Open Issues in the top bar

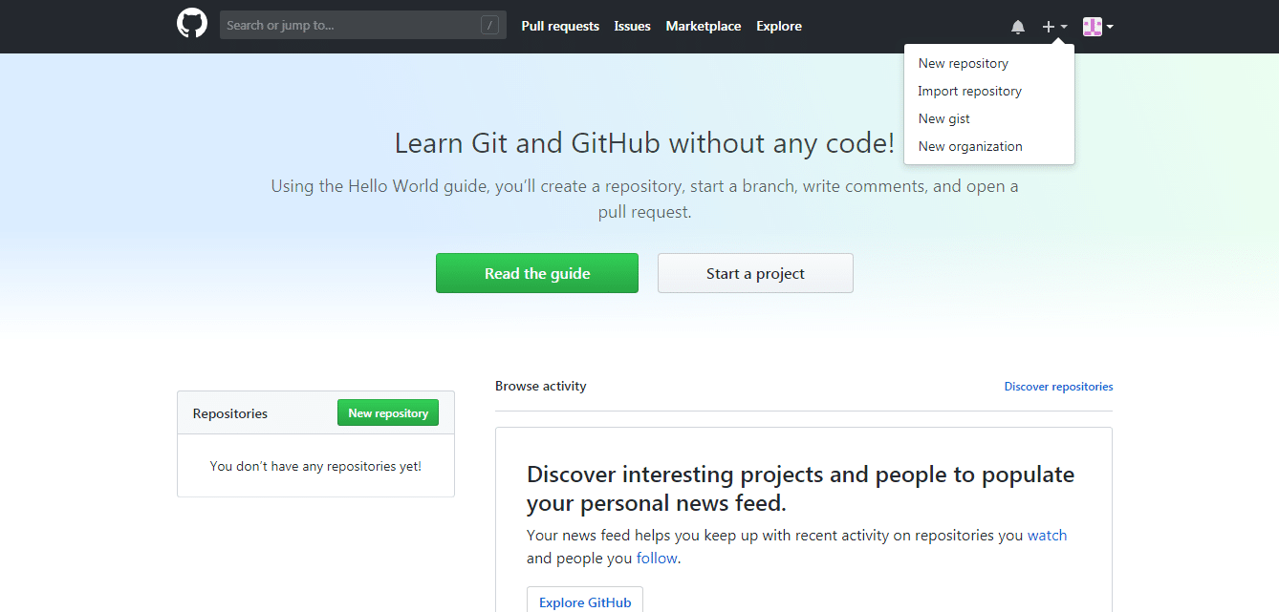(632, 27)
